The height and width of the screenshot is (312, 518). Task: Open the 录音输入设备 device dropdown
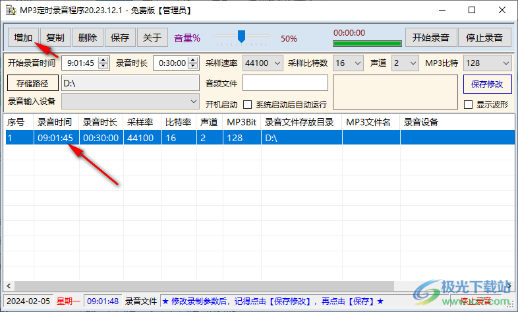pyautogui.click(x=130, y=101)
